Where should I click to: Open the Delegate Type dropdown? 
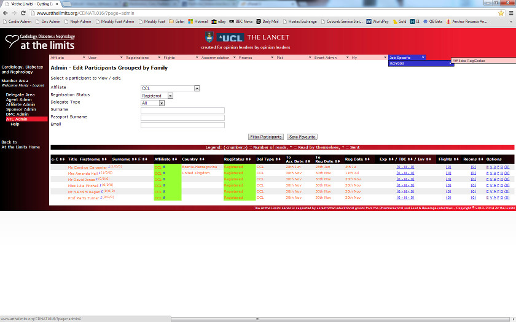coord(162,103)
